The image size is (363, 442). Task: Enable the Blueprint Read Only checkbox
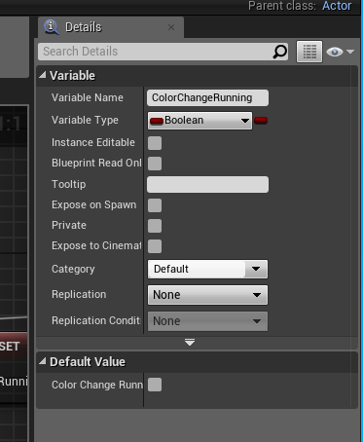(x=155, y=164)
